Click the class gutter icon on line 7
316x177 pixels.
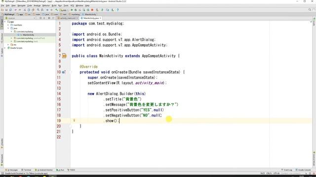(x=64, y=56)
